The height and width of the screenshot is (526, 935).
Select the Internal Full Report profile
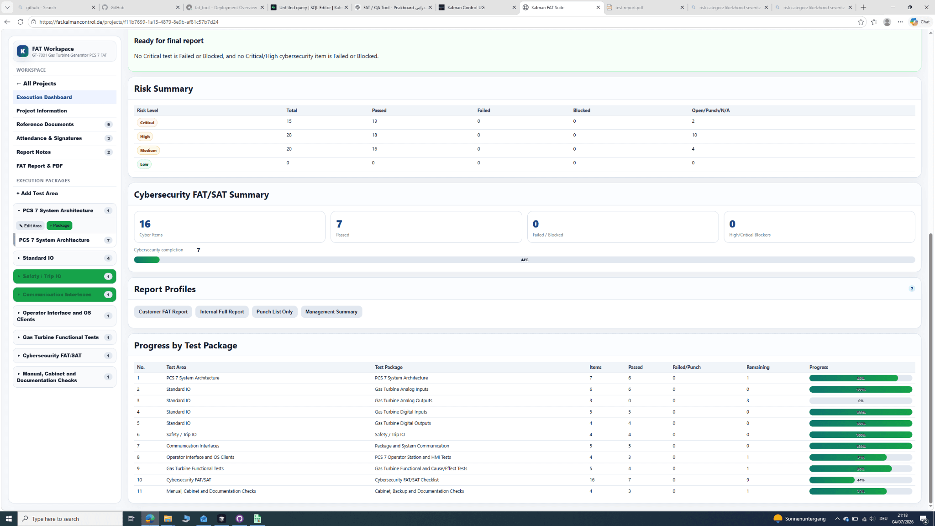pos(222,312)
